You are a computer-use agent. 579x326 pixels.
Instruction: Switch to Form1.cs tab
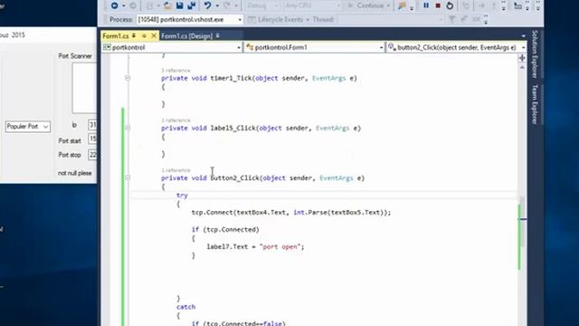[116, 36]
